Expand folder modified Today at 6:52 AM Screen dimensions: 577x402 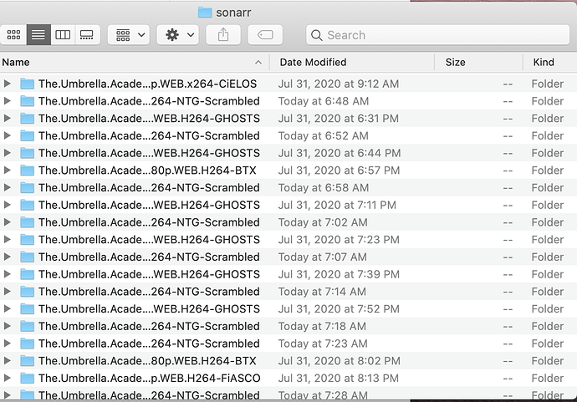tap(7, 135)
